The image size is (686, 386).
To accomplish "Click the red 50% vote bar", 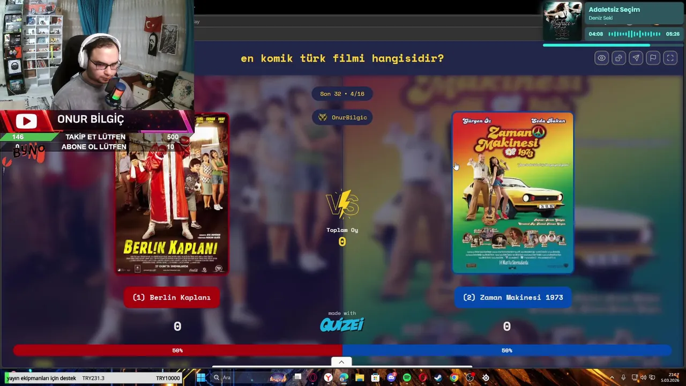I will click(x=177, y=350).
